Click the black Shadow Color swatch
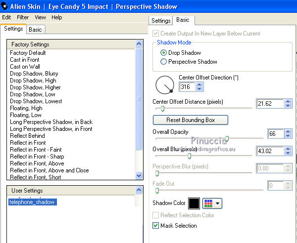The width and height of the screenshot is (297, 243). [x=194, y=203]
